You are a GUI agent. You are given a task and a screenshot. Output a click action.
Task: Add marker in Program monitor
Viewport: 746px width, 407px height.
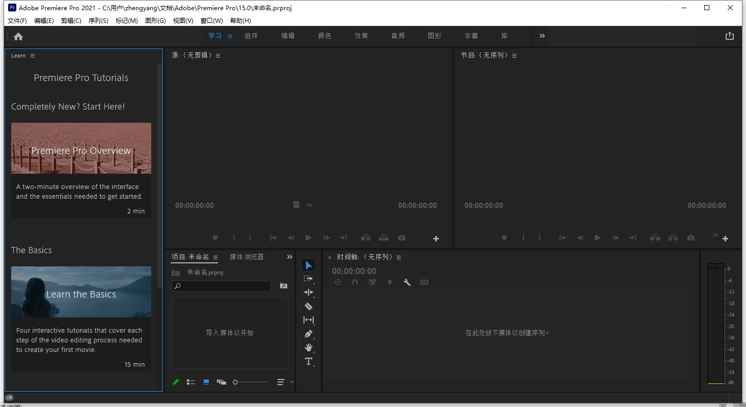[x=504, y=238]
